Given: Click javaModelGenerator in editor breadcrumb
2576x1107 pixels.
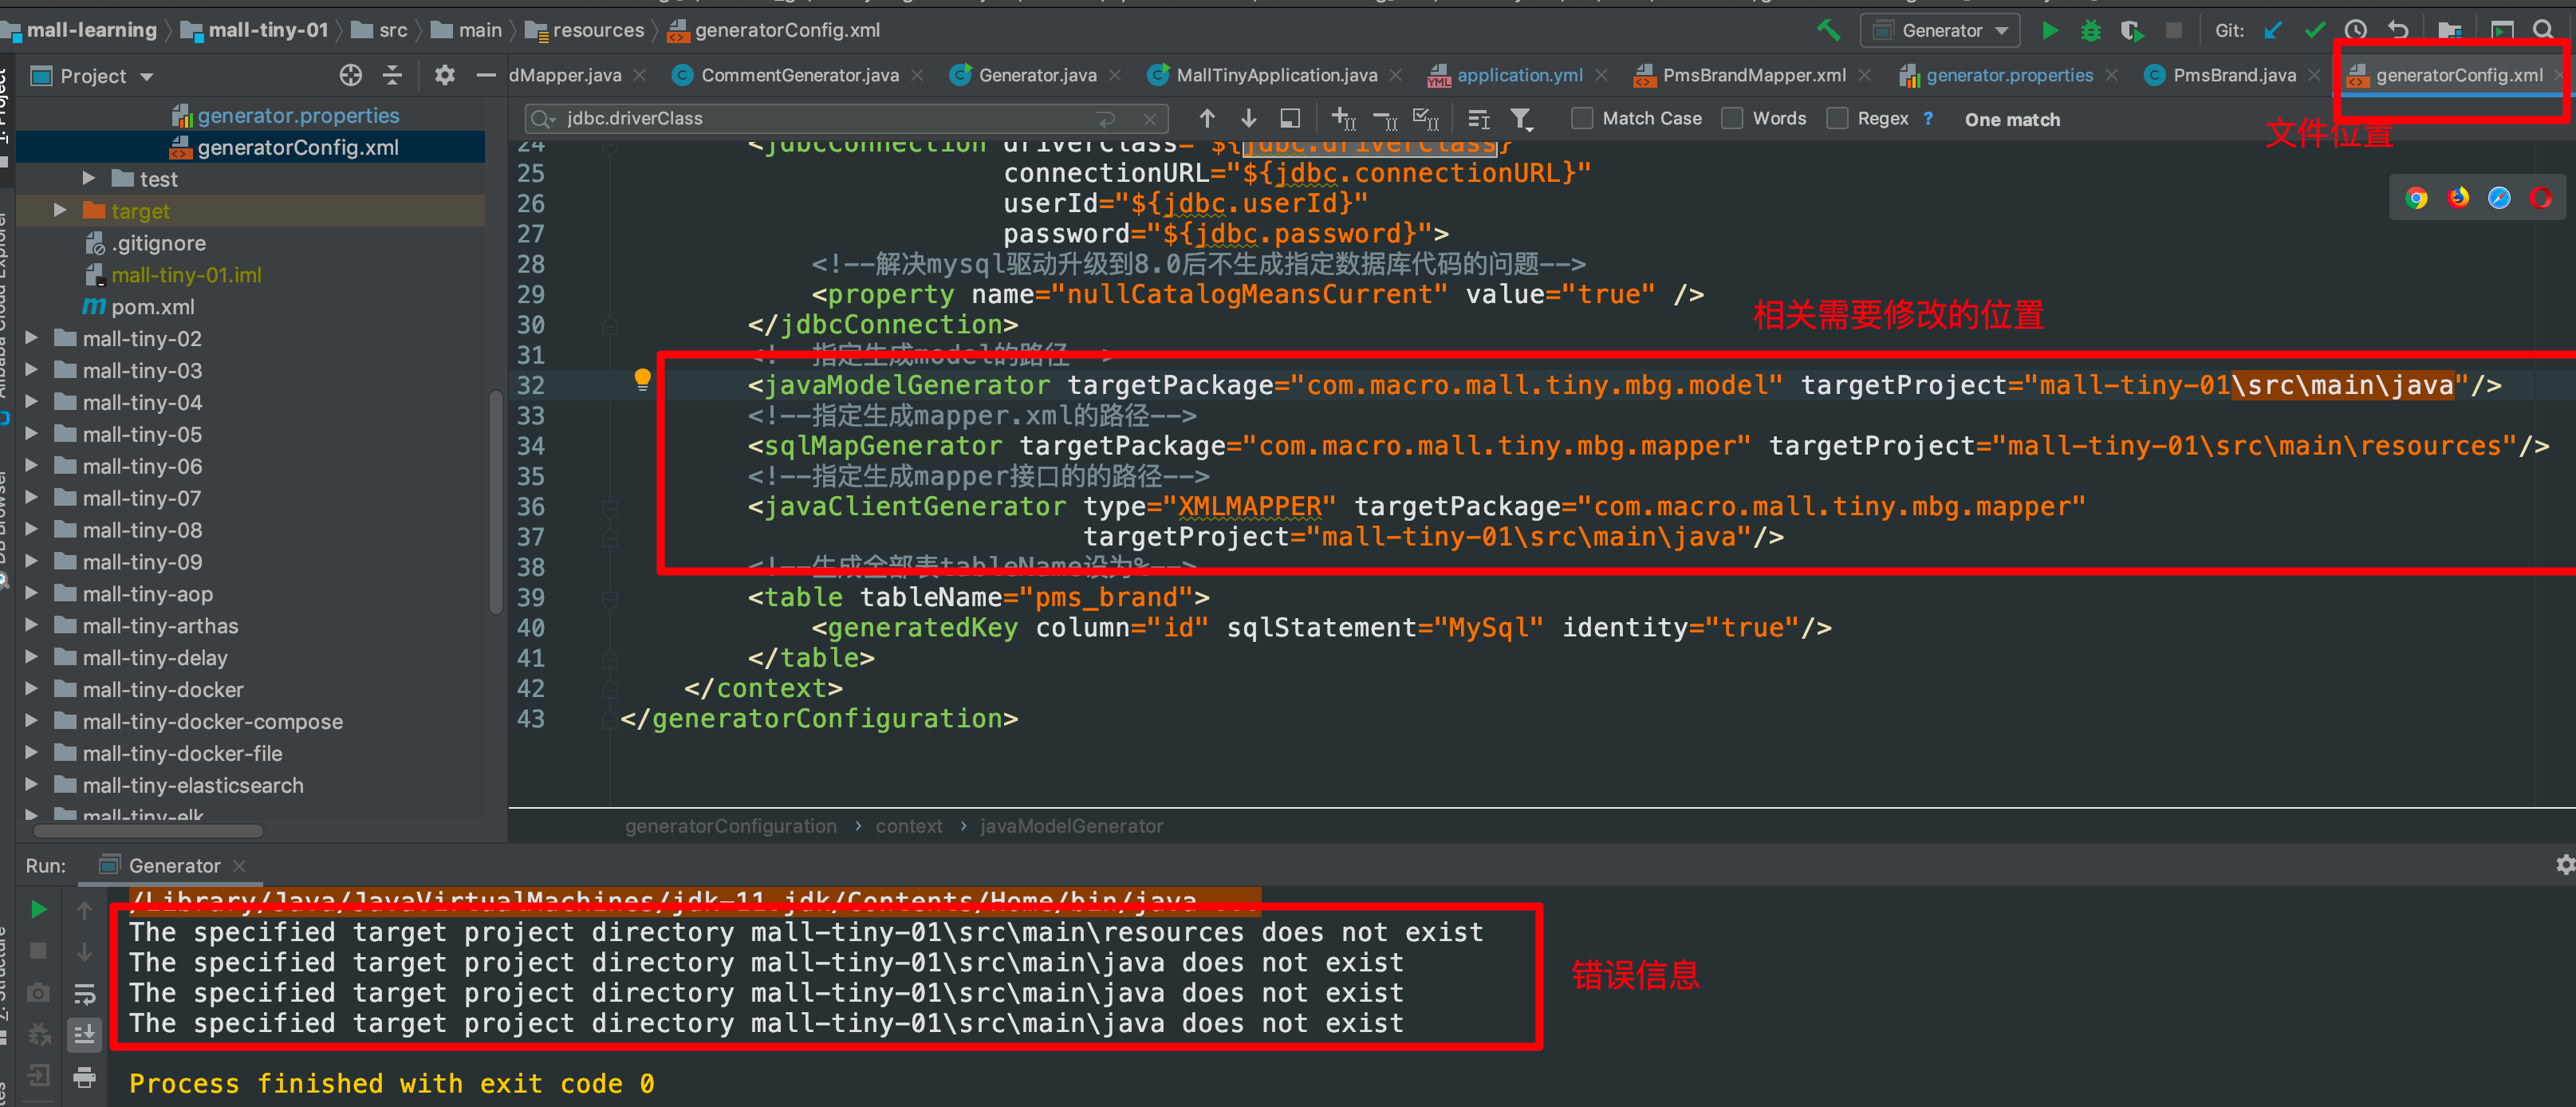Looking at the screenshot, I should point(1071,826).
